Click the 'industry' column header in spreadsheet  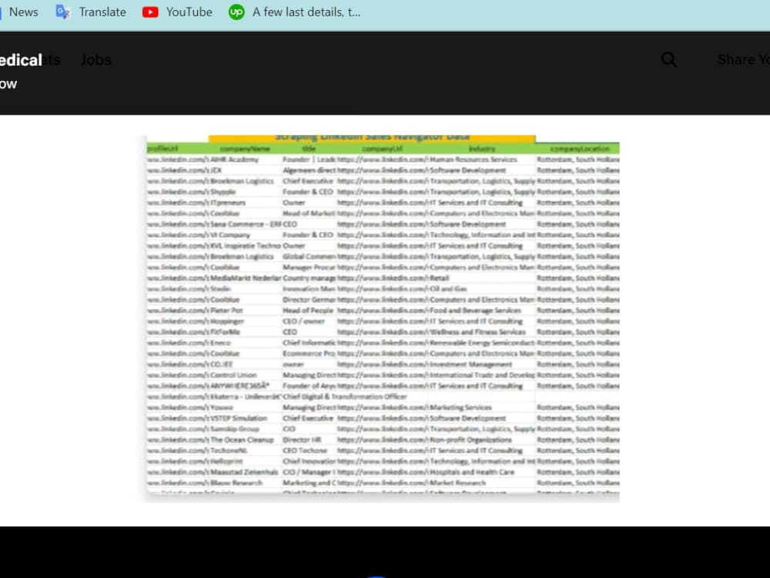482,149
